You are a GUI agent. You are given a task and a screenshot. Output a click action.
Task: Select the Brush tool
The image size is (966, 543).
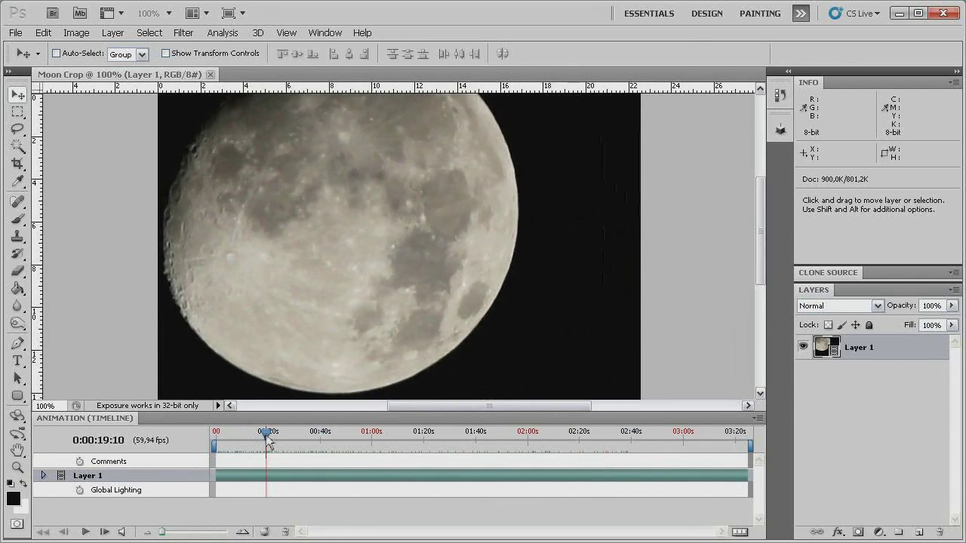[x=17, y=219]
